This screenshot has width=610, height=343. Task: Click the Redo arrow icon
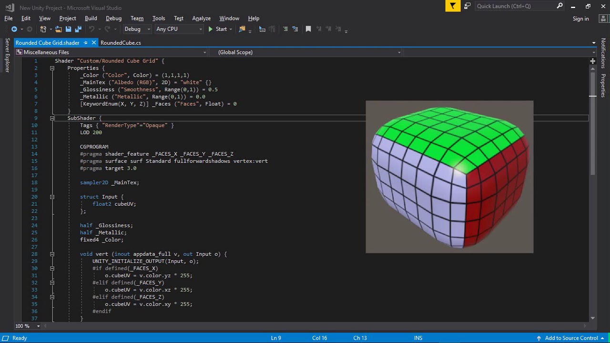(108, 29)
